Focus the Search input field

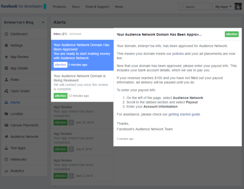(194, 6)
